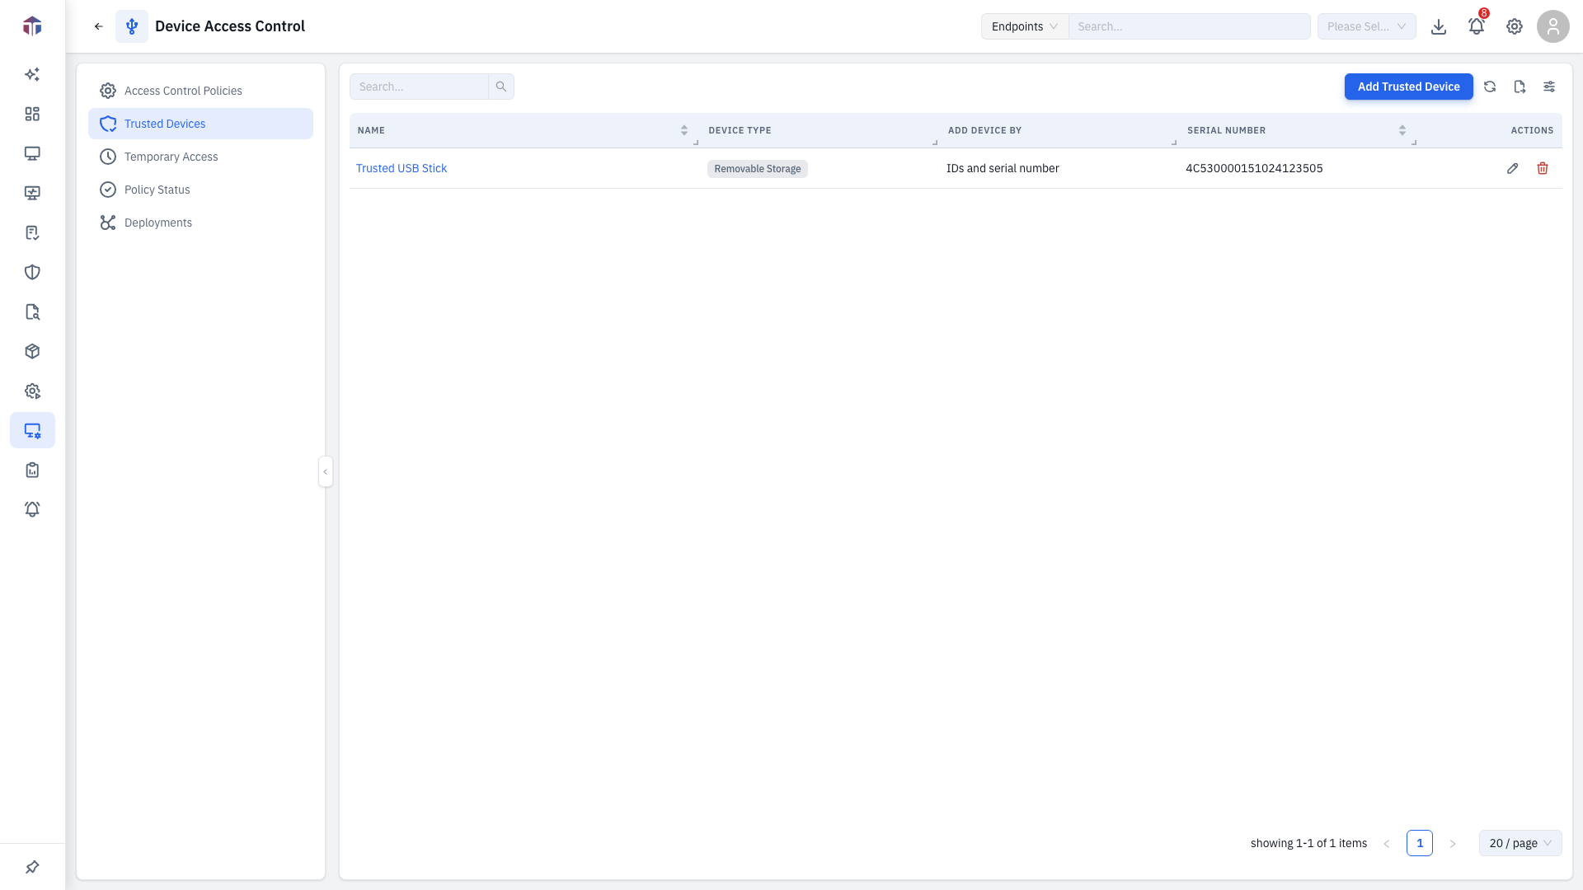Open Temporary Access section
Screen dimensions: 1583x890
(200, 157)
